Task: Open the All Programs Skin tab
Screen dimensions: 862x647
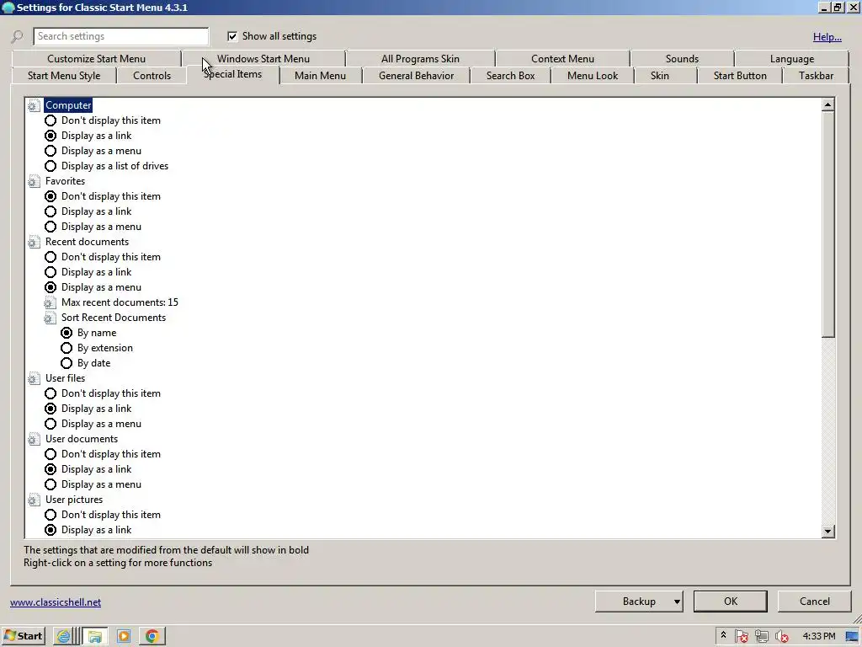Action: 420,59
